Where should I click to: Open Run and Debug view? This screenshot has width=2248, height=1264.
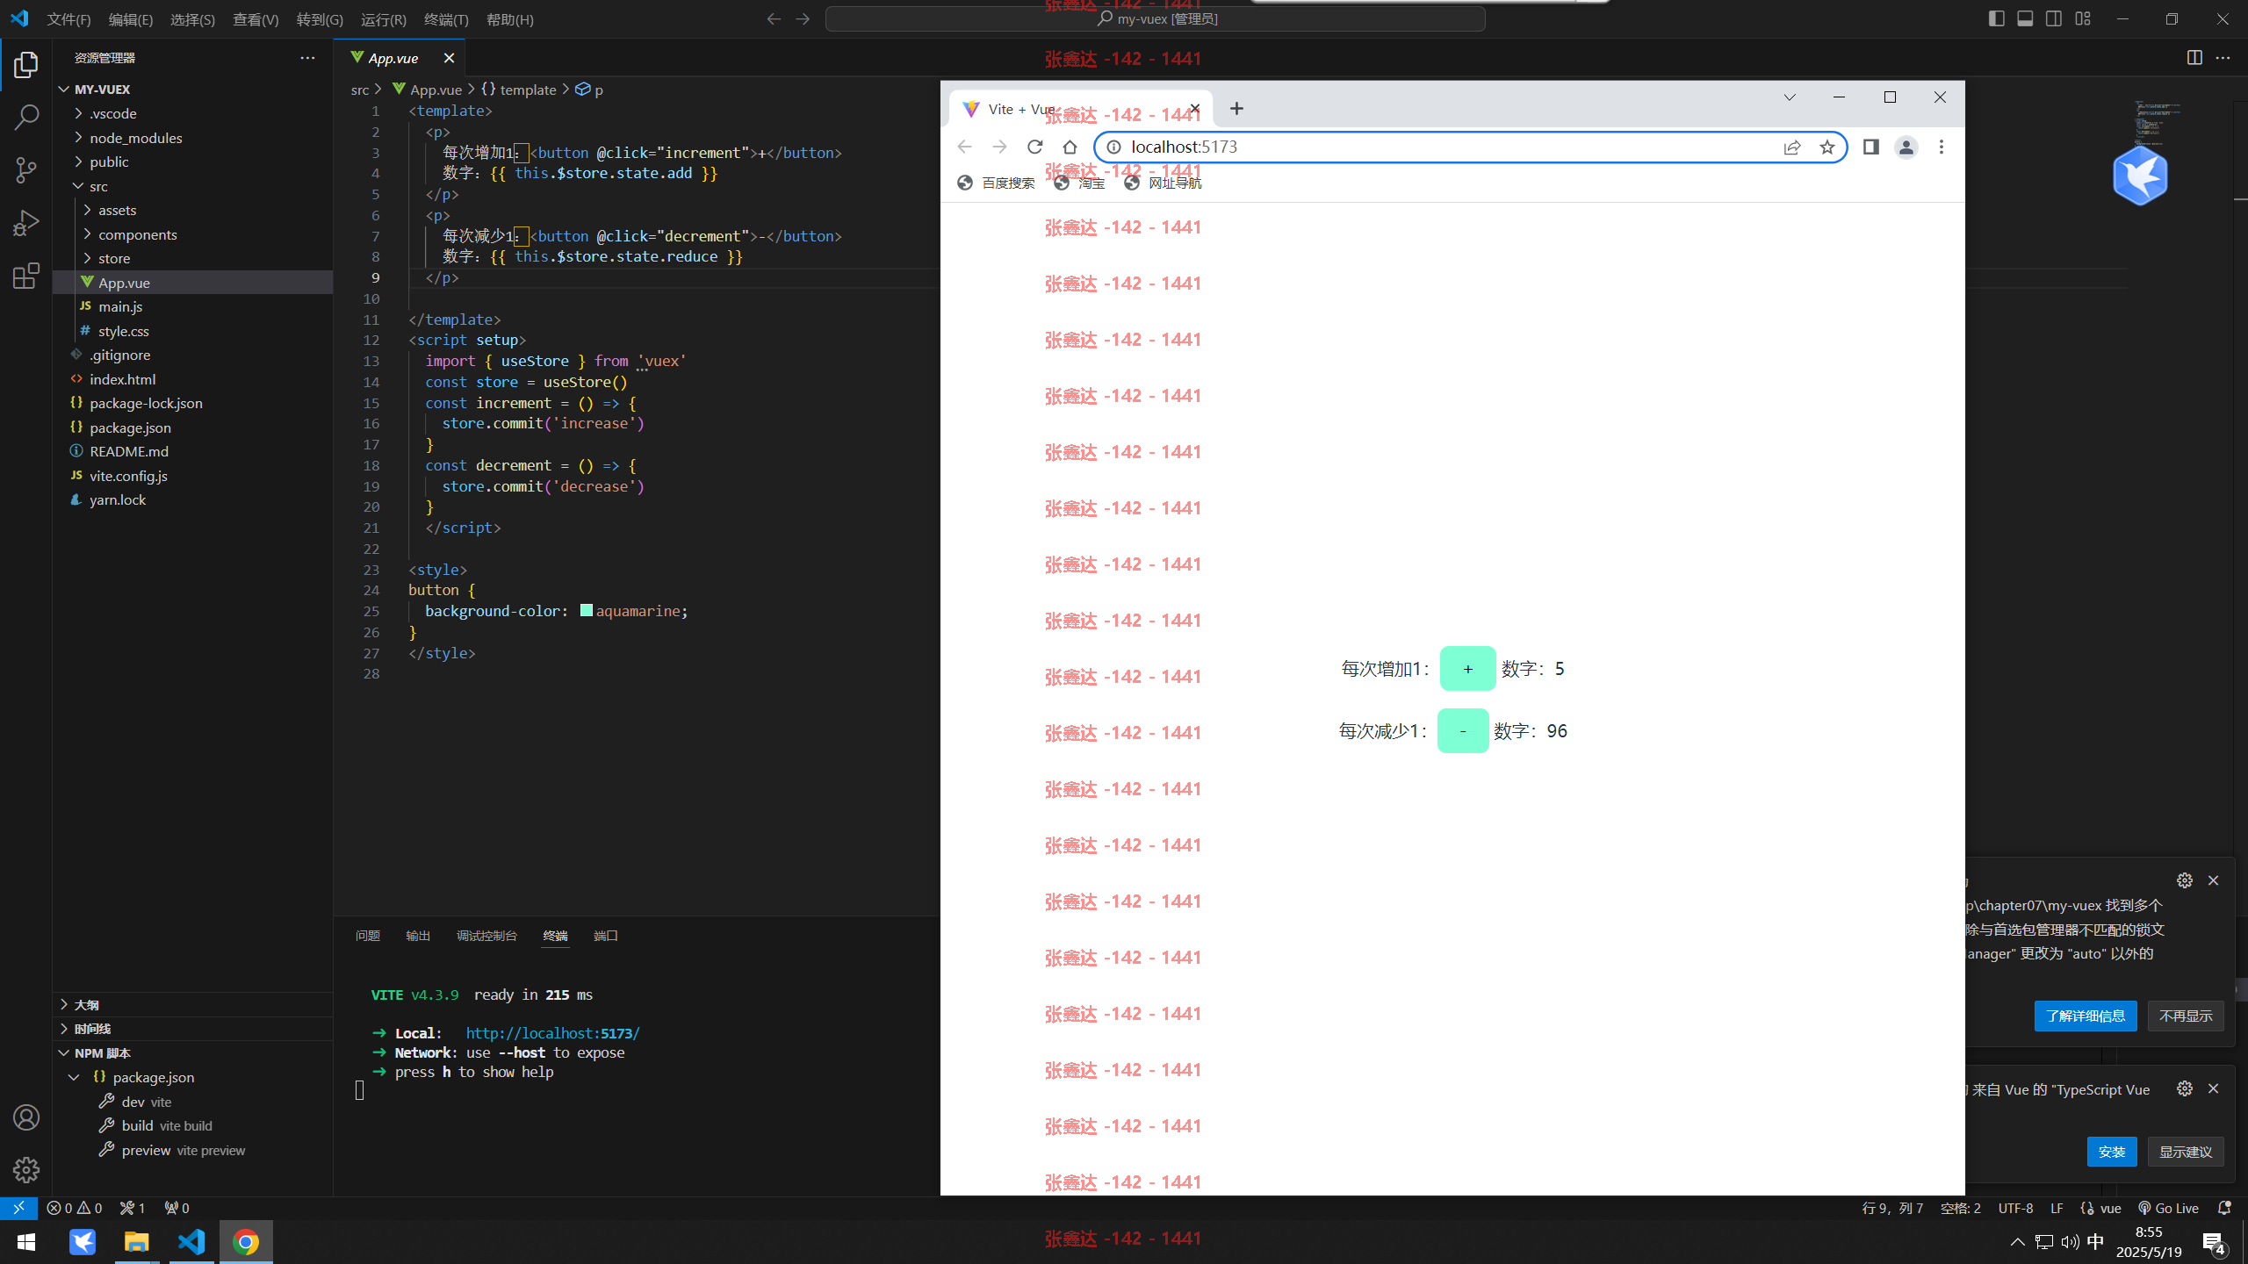pyautogui.click(x=26, y=223)
